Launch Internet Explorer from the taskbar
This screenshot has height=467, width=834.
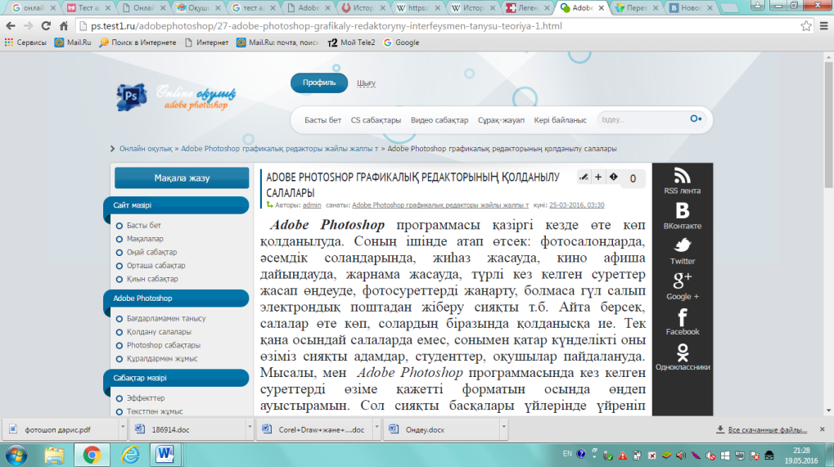[x=129, y=456]
